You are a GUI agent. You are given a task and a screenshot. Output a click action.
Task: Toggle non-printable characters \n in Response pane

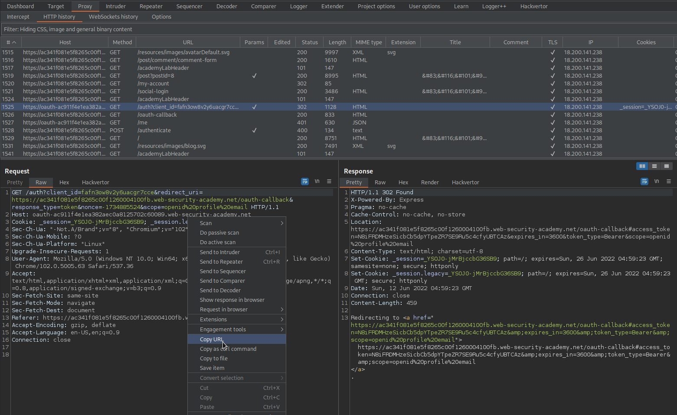[x=657, y=181]
